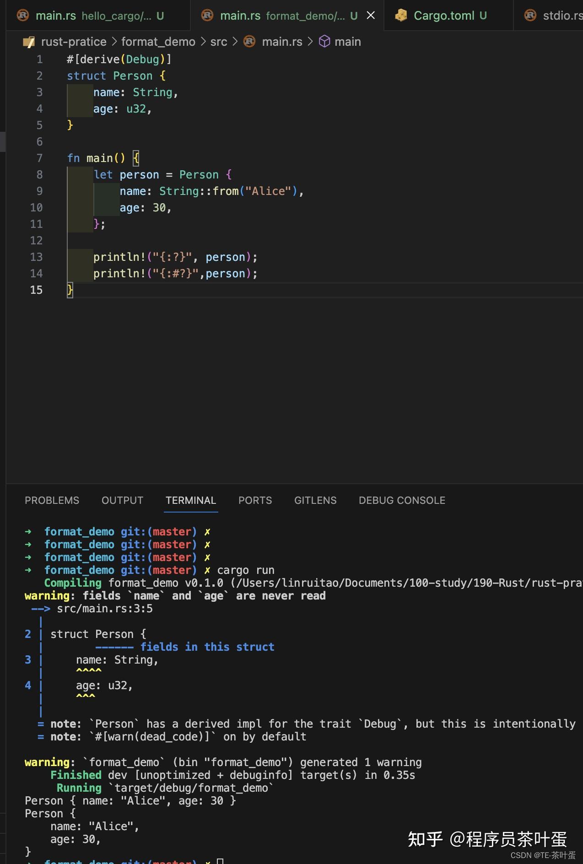Screen dimensions: 583x864
Task: Click the Rust file icon in breadcrumb
Action: 249,42
